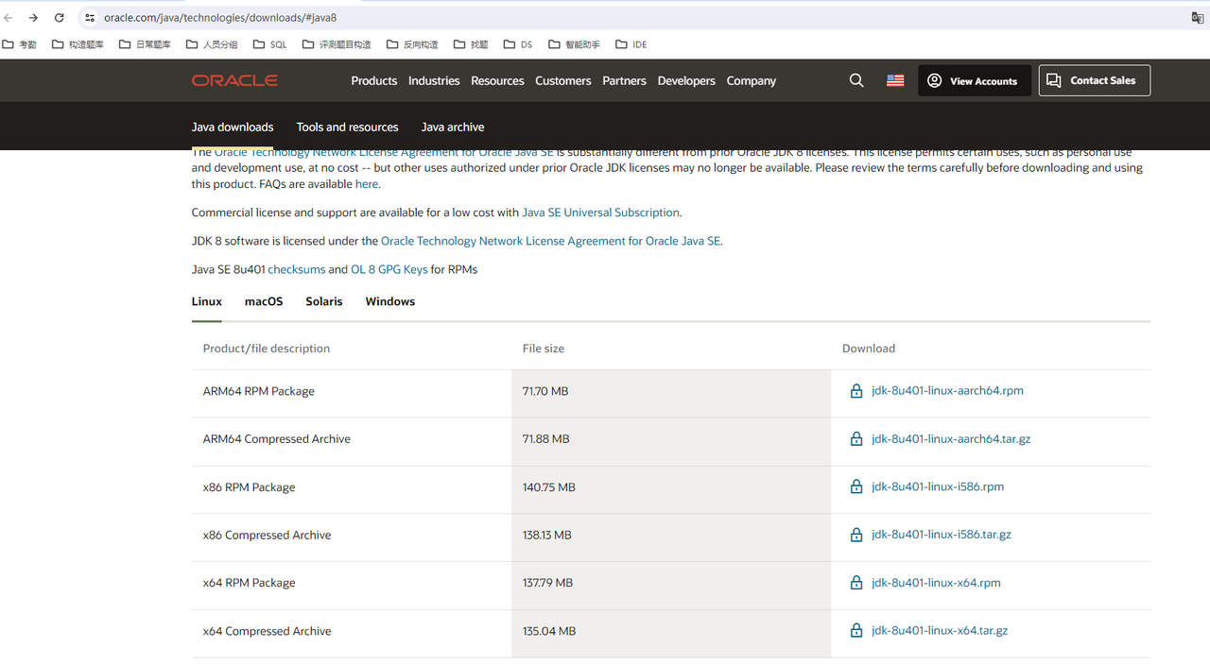This screenshot has height=665, width=1210.
Task: Open the Customers menu
Action: (563, 81)
